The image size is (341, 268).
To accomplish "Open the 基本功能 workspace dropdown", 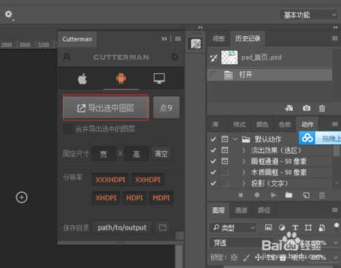I will click(x=308, y=15).
